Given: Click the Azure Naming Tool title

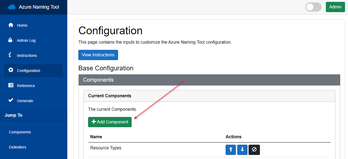Looking at the screenshot, I should pyautogui.click(x=39, y=7).
